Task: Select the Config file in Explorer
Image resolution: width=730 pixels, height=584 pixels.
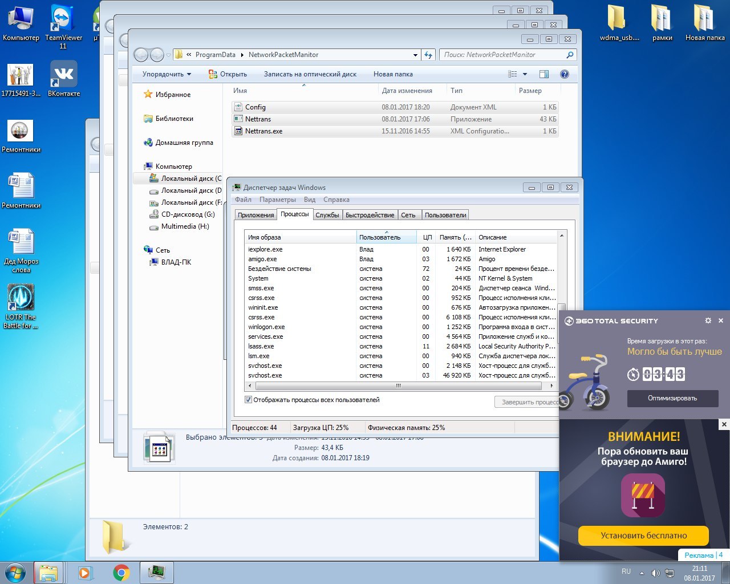Action: [395, 107]
